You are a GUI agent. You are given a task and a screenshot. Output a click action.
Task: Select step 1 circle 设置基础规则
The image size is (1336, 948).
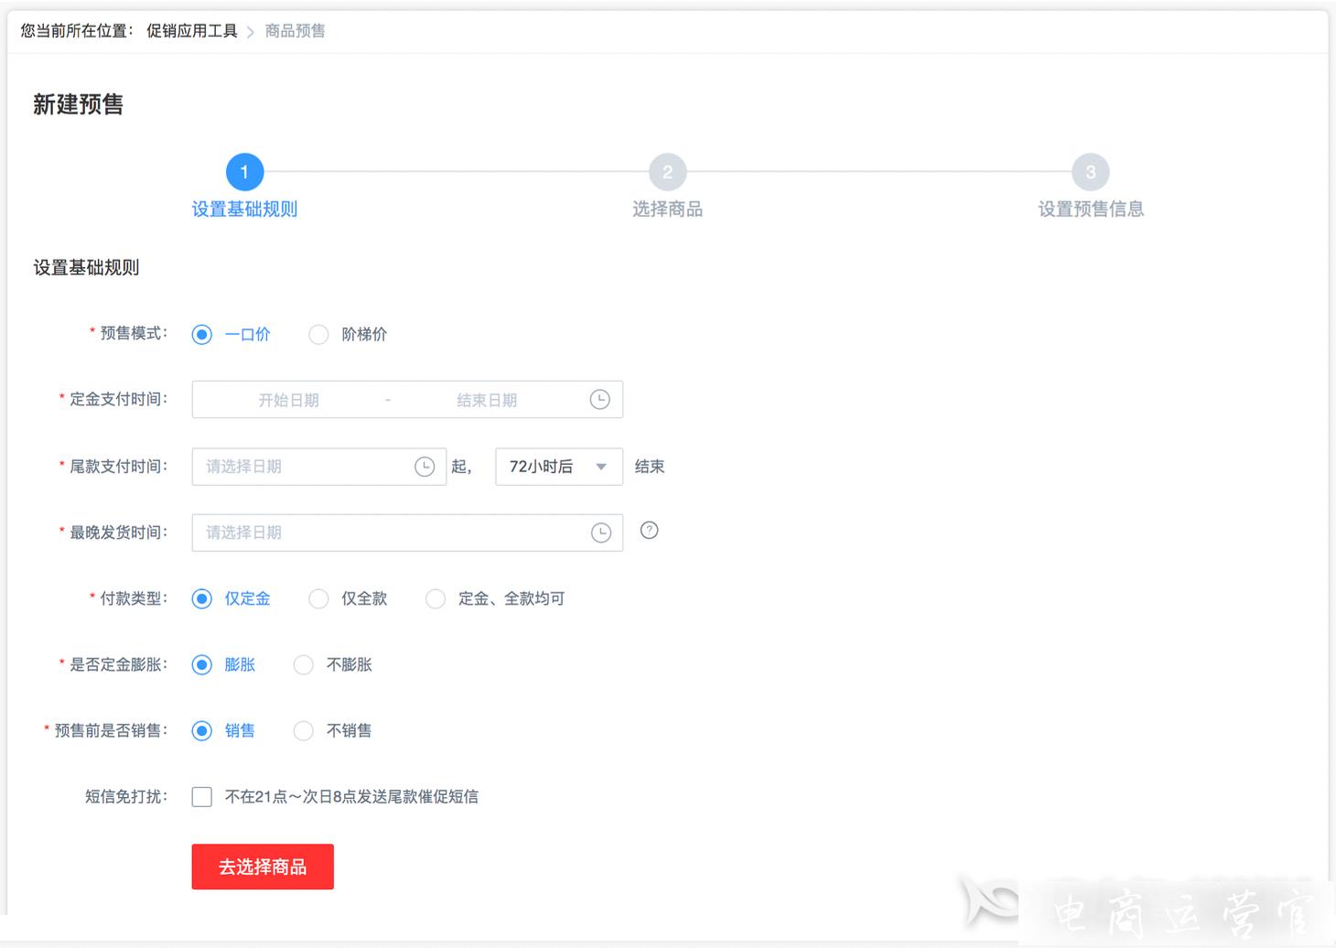pos(244,172)
